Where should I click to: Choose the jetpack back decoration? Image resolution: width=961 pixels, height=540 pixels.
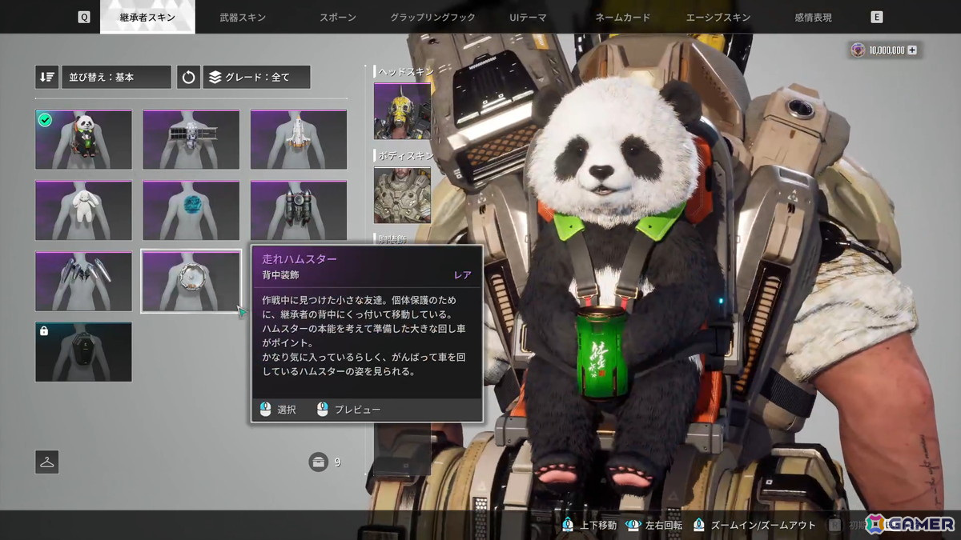pos(299,210)
